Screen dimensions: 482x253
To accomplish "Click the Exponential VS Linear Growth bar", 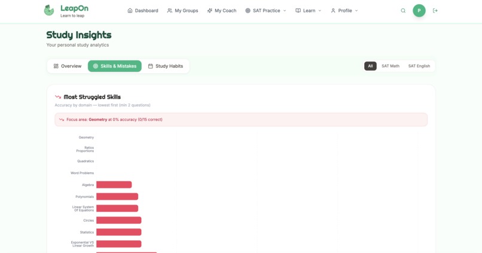I will (118, 244).
